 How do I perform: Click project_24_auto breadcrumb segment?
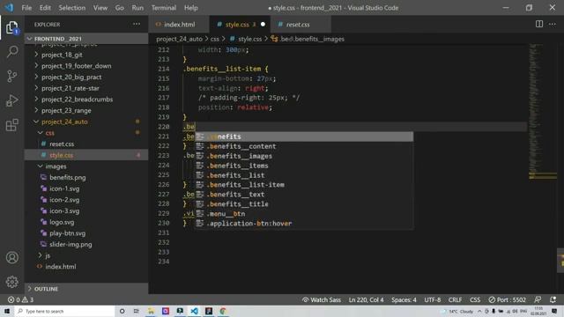[x=179, y=39]
